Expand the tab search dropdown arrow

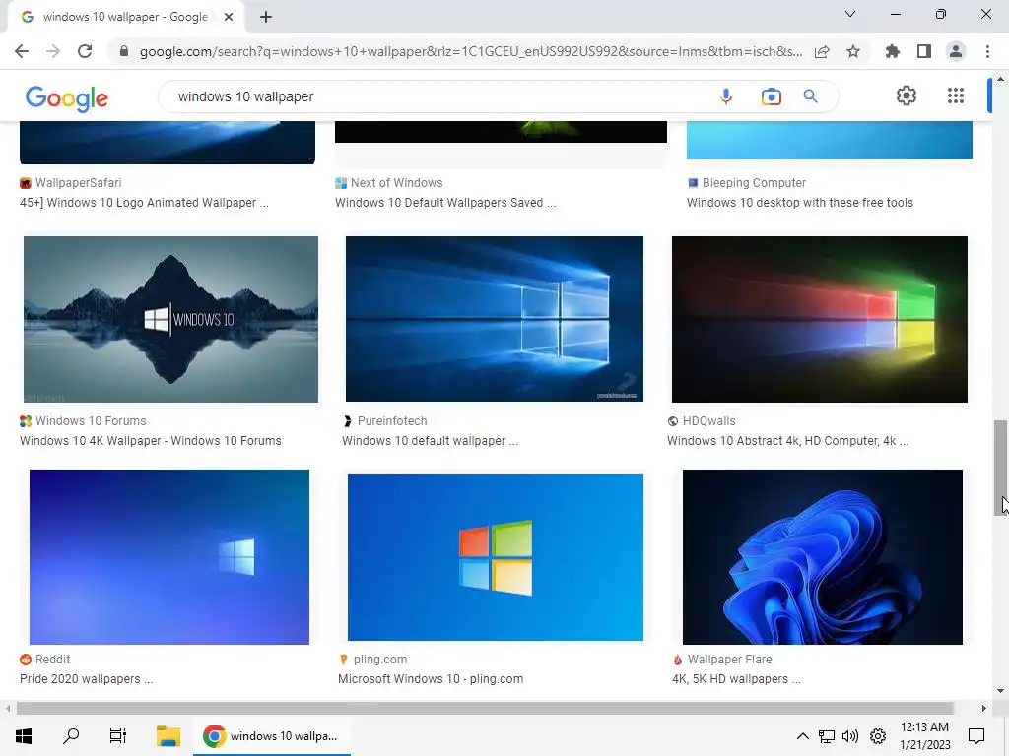(850, 14)
